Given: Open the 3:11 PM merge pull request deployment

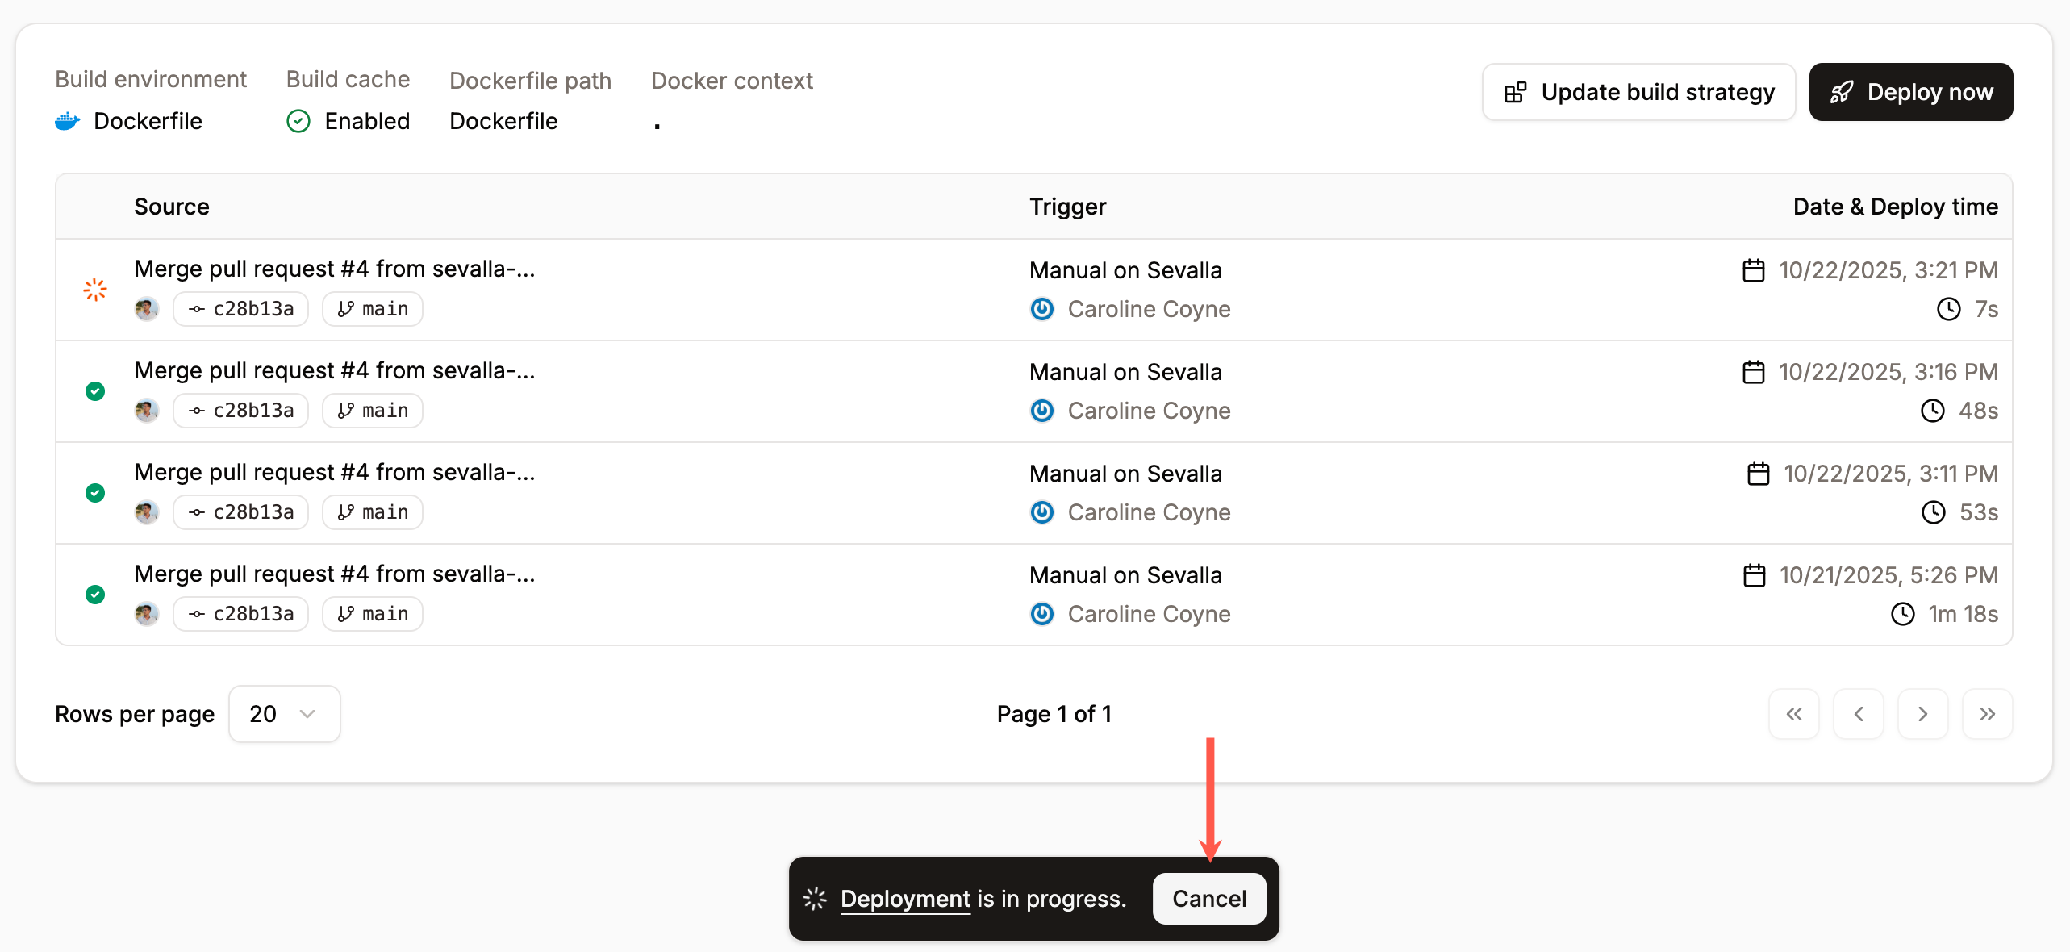Looking at the screenshot, I should [x=334, y=472].
